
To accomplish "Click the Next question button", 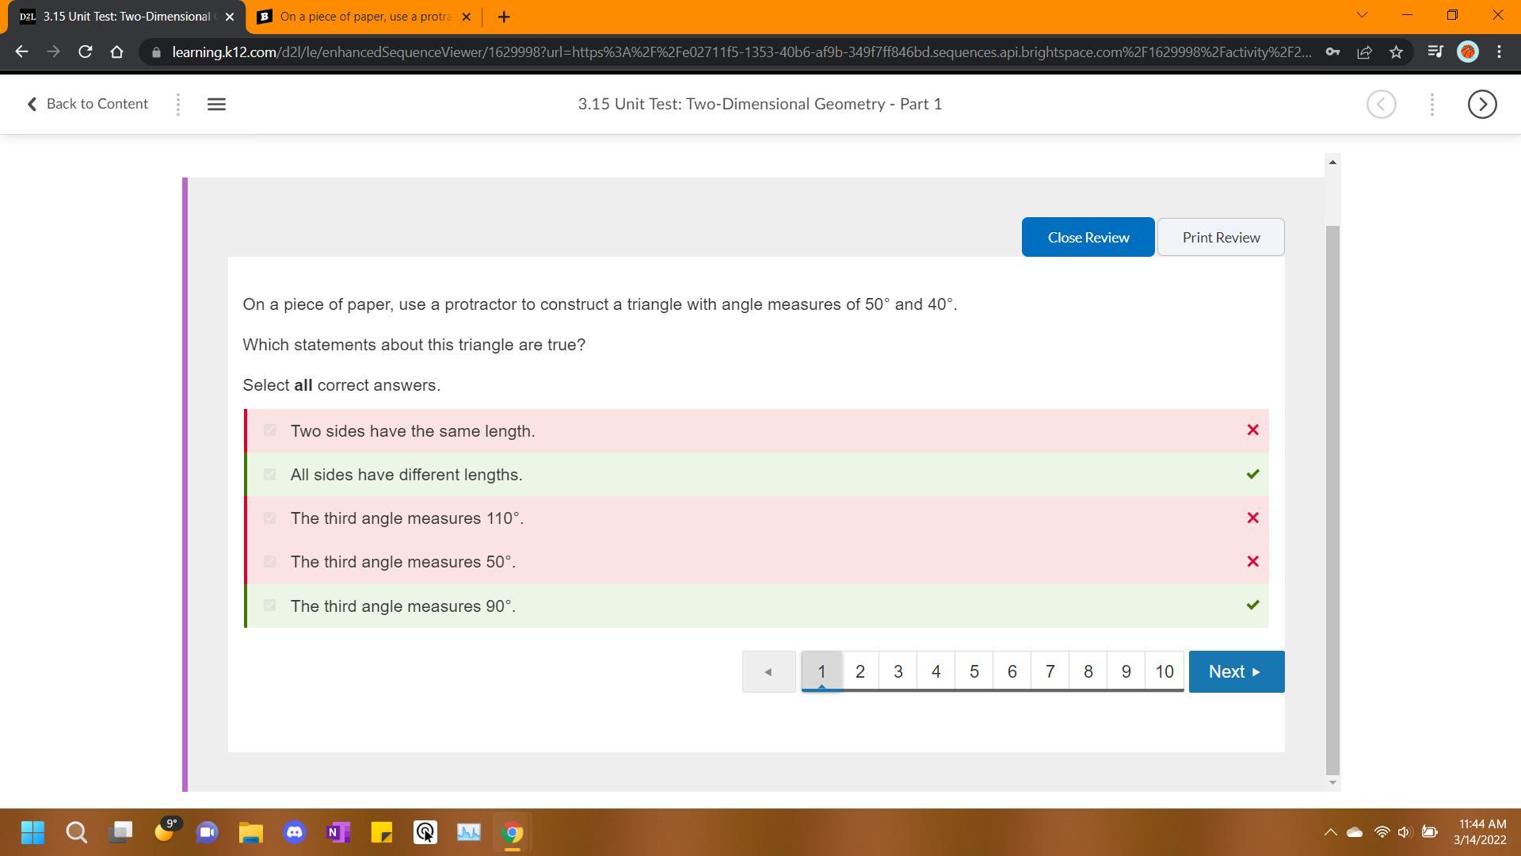I will pos(1236,671).
